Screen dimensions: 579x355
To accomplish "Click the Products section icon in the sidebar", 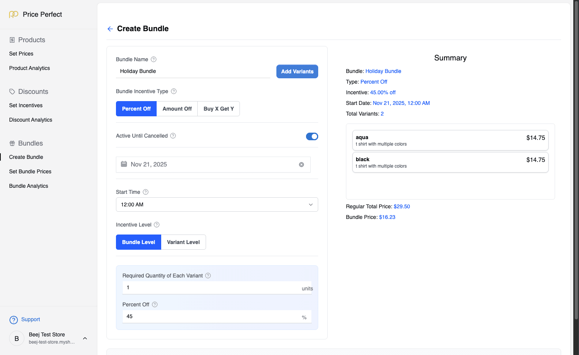I will (12, 40).
